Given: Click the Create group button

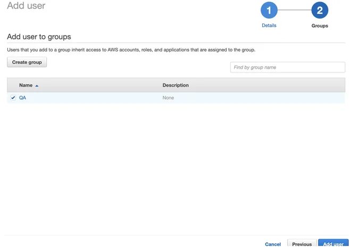Looking at the screenshot, I should [x=27, y=62].
